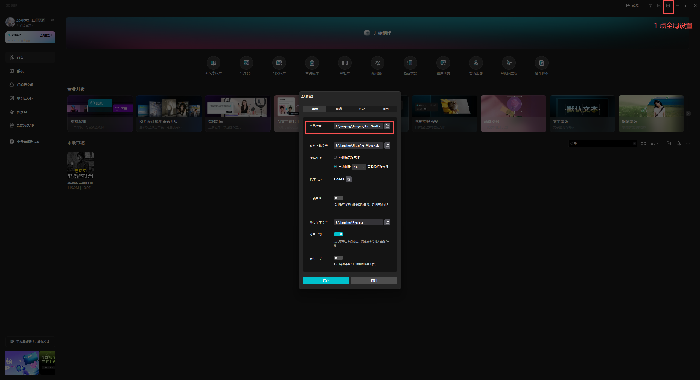The width and height of the screenshot is (700, 380).
Task: Open 模板 in the sidebar
Action: point(30,71)
